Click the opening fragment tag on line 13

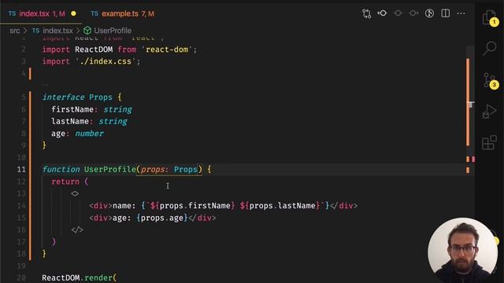[x=75, y=193]
